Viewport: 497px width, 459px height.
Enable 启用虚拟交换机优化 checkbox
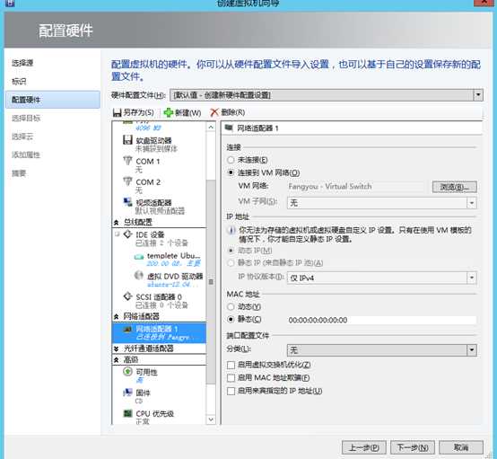coord(231,365)
